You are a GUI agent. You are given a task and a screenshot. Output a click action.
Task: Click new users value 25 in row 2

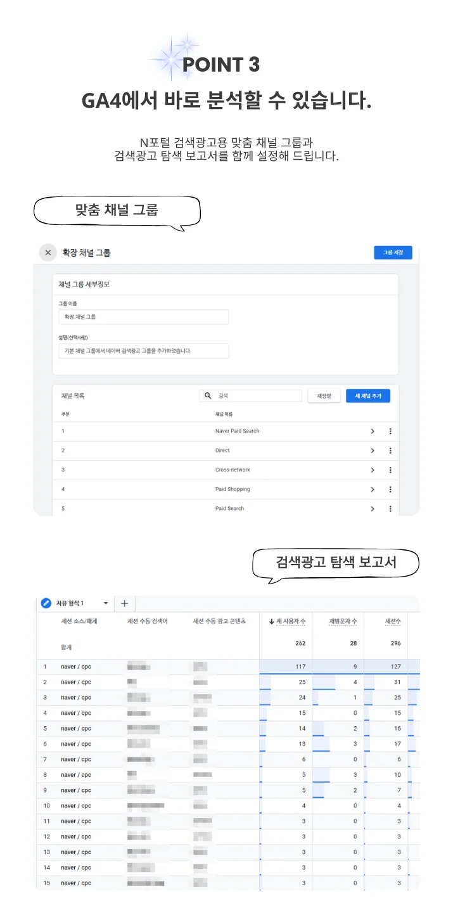302,682
